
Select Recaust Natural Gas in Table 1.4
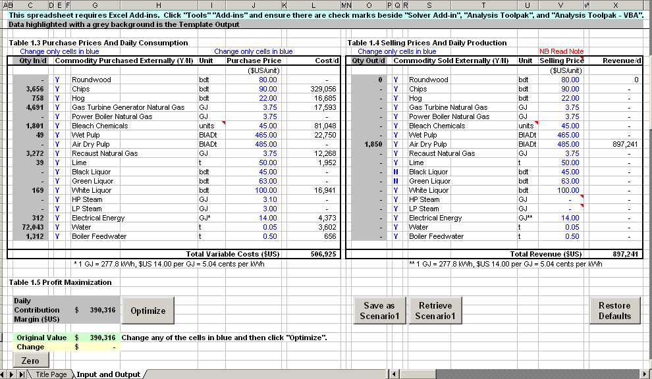pos(442,153)
